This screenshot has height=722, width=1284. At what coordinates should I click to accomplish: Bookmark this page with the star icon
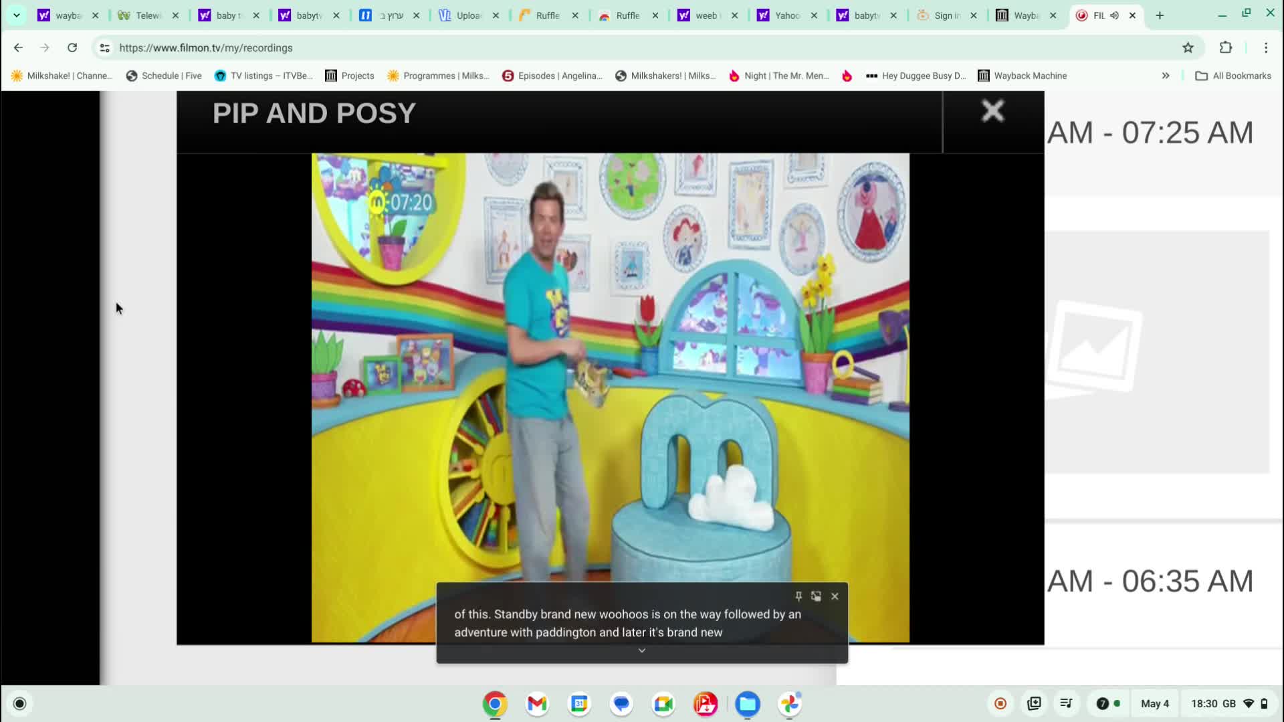click(1188, 48)
